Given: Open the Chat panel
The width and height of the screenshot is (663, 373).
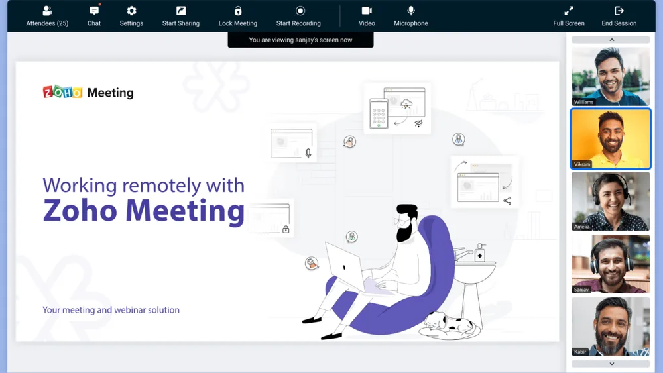Looking at the screenshot, I should click(x=94, y=16).
